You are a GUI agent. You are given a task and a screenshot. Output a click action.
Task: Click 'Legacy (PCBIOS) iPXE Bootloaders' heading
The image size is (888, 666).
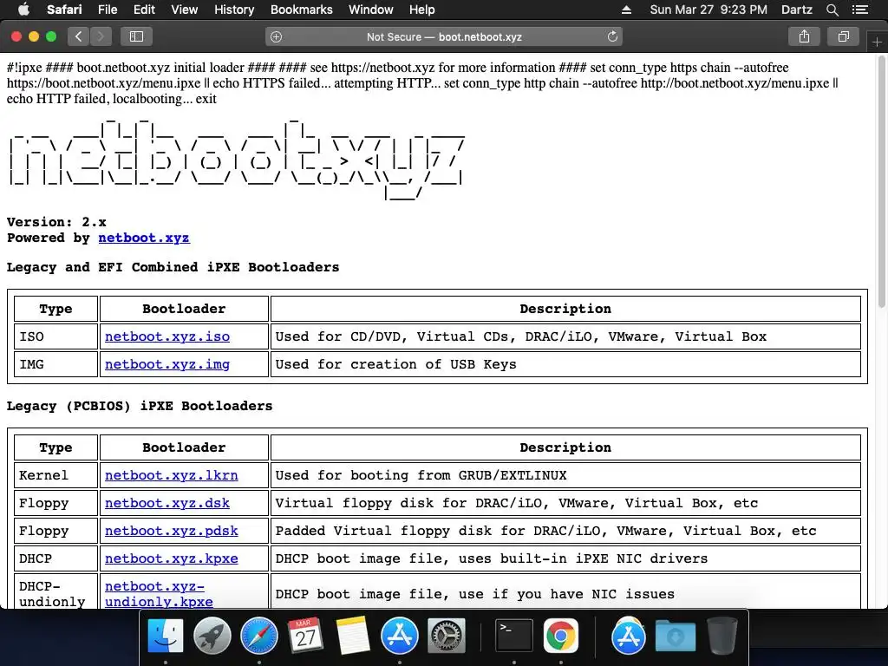(x=140, y=406)
